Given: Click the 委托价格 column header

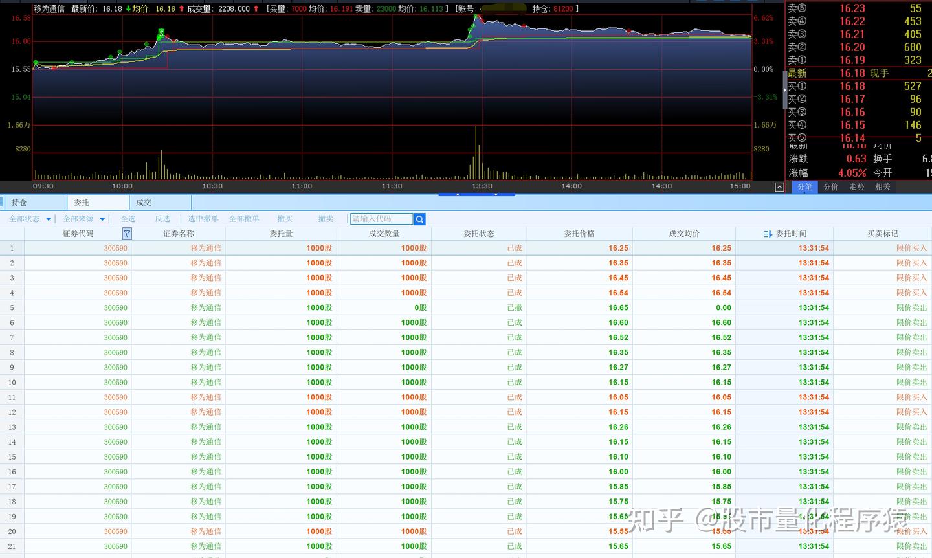Looking at the screenshot, I should coord(579,234).
